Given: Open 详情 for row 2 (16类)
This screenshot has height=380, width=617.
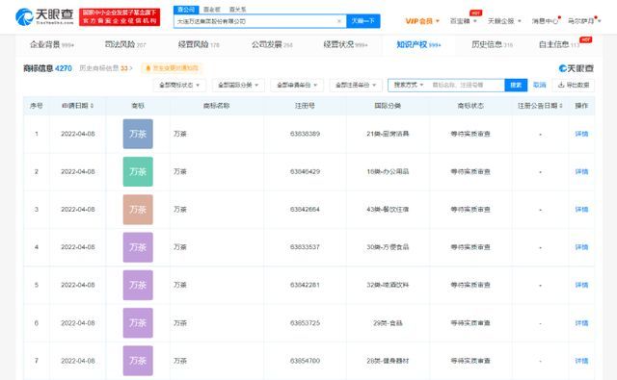Looking at the screenshot, I should coord(581,171).
